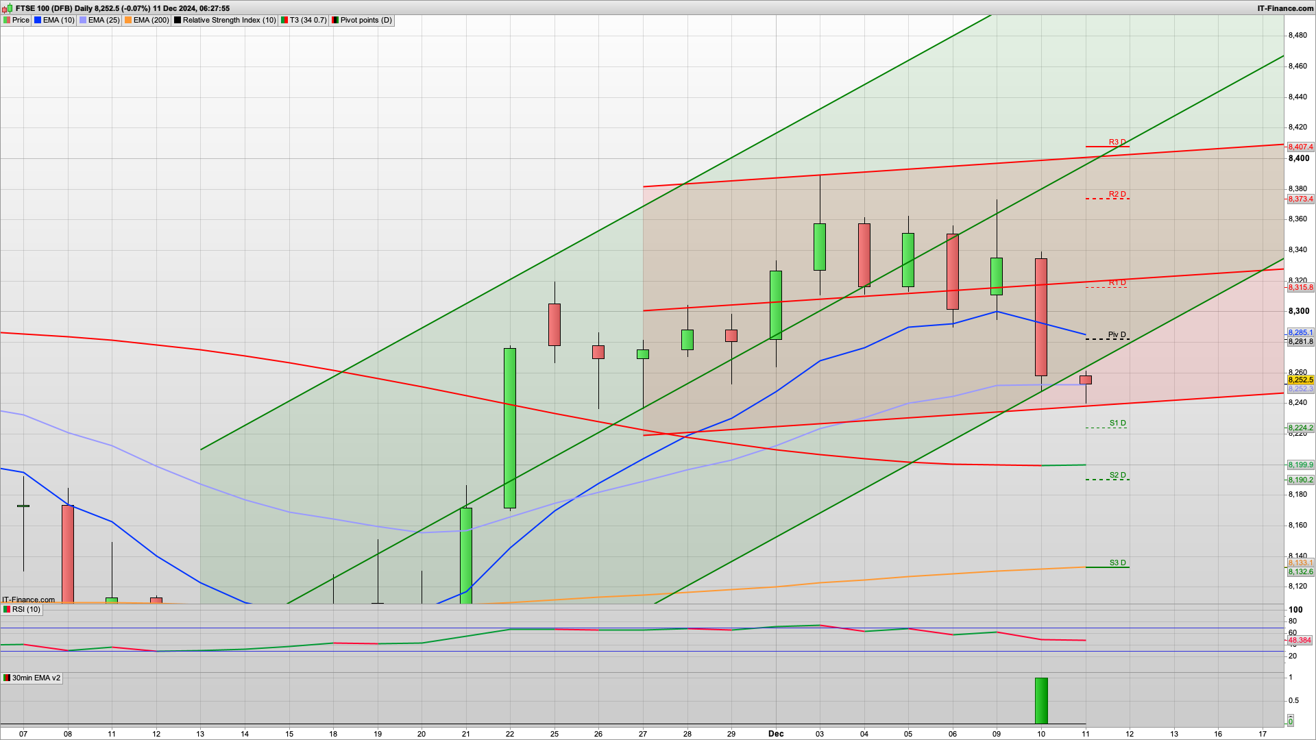Click the Dec label on the date axis
1316x740 pixels.
click(x=776, y=734)
